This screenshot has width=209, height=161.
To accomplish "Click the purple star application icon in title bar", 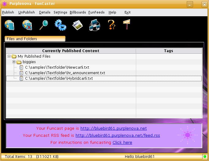I will 5,4.
